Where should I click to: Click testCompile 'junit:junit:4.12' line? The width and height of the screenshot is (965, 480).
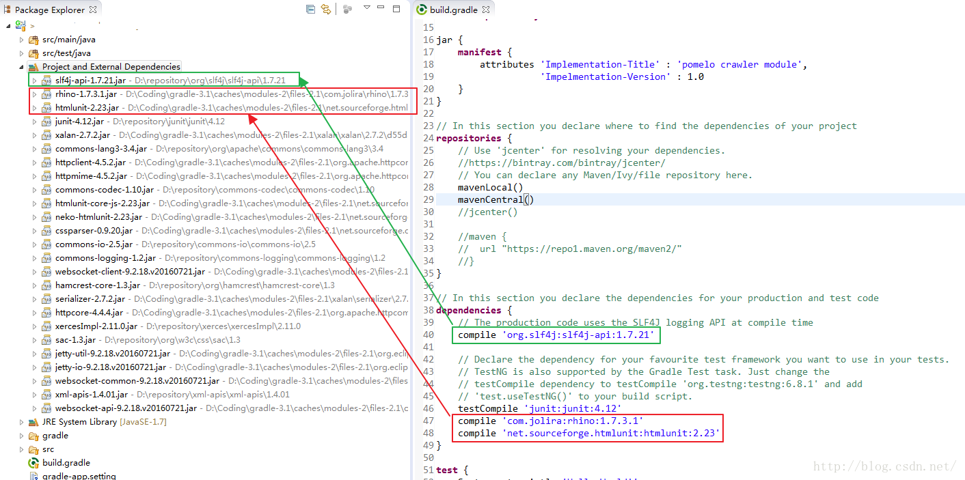click(540, 408)
